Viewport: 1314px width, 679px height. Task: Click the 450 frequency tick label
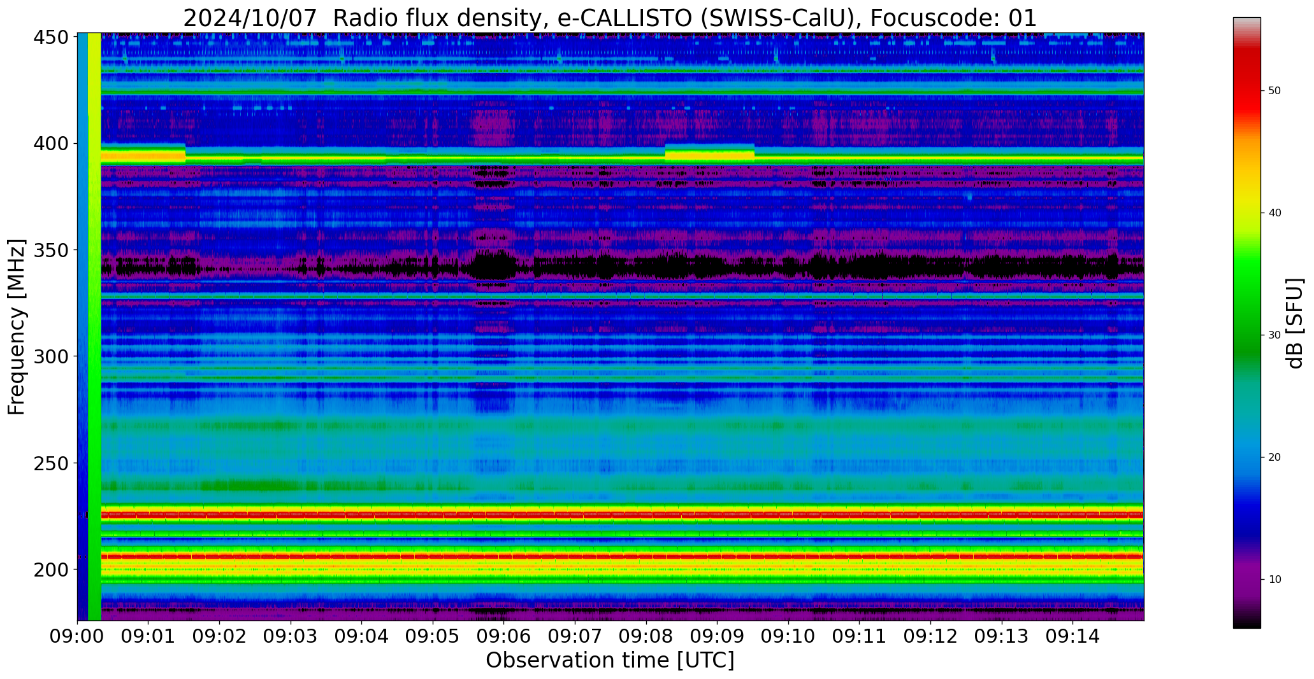click(x=50, y=38)
